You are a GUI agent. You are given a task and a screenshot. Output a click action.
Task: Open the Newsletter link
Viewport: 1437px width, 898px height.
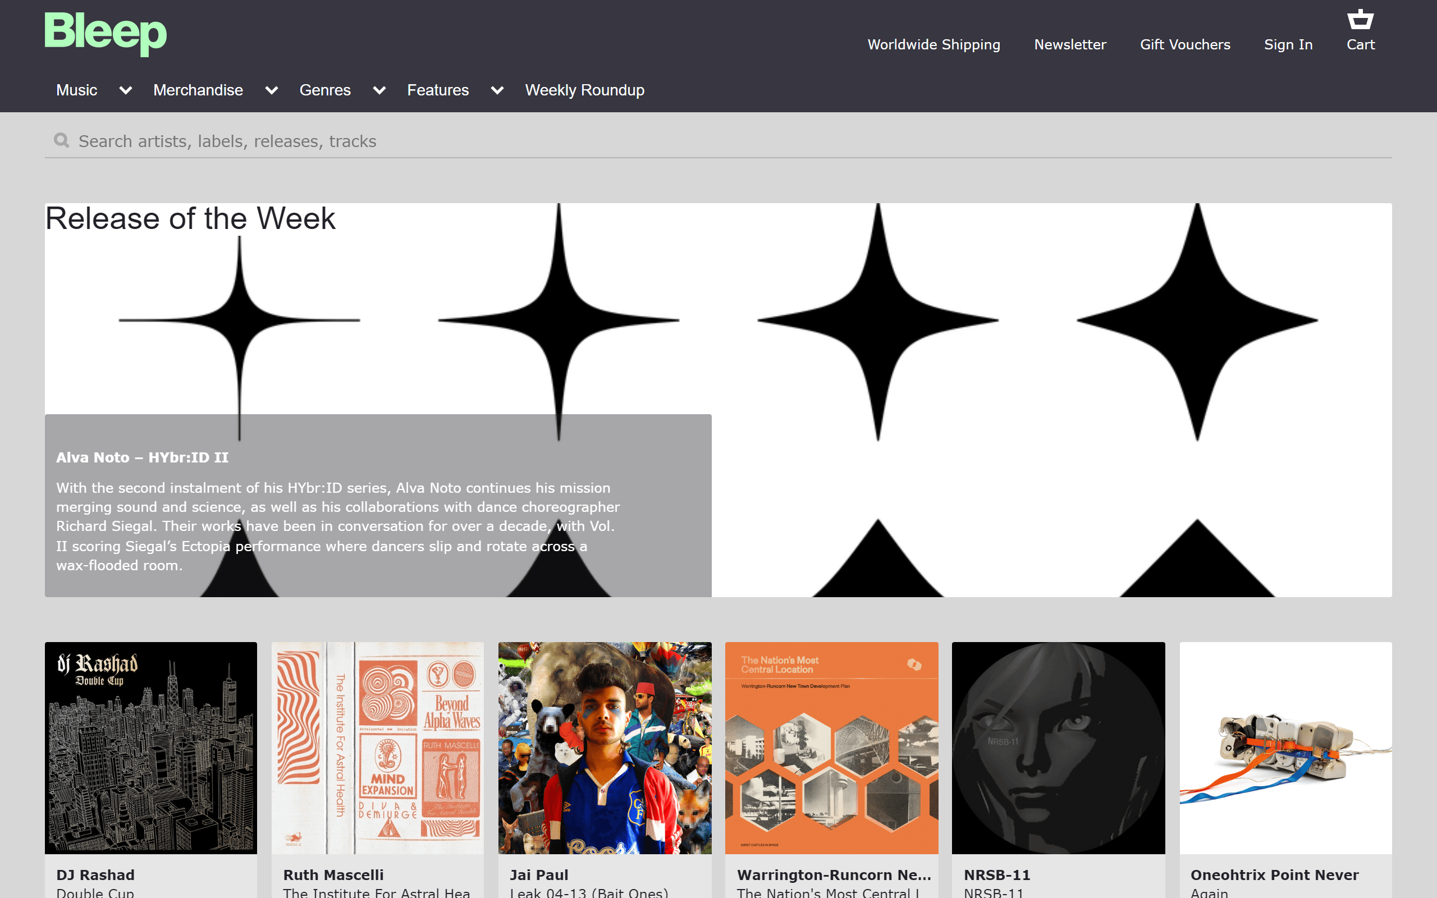(1070, 44)
